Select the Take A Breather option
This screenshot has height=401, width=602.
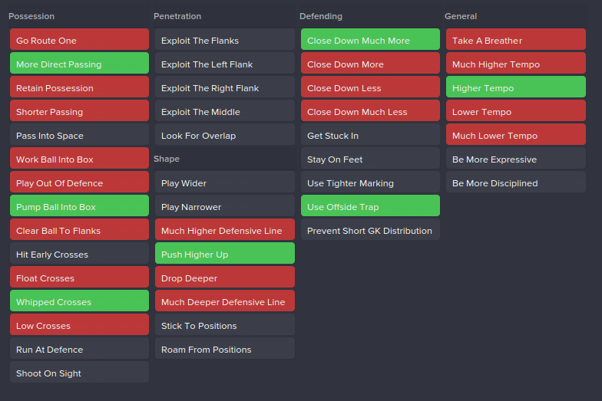pyautogui.click(x=515, y=40)
